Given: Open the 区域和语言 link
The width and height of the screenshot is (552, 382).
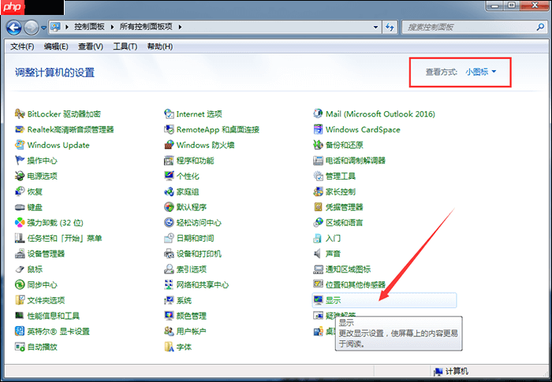Looking at the screenshot, I should [x=345, y=223].
